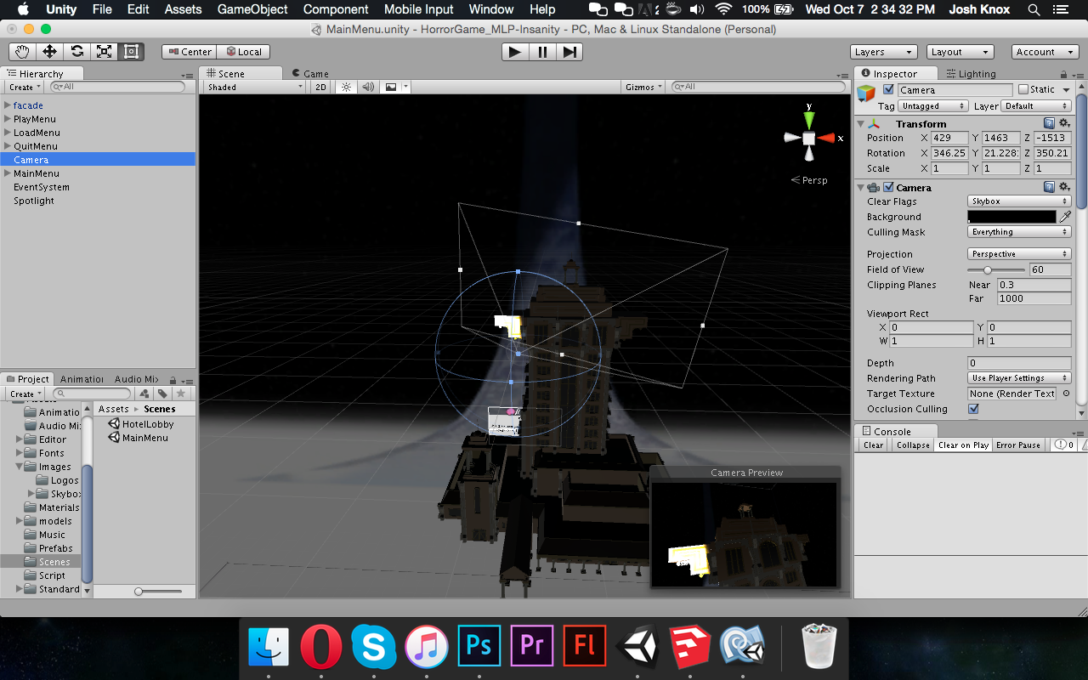The width and height of the screenshot is (1088, 680).
Task: Toggle scene lighting sun icon
Action: (346, 87)
